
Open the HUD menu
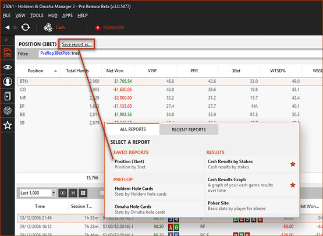tap(53, 16)
